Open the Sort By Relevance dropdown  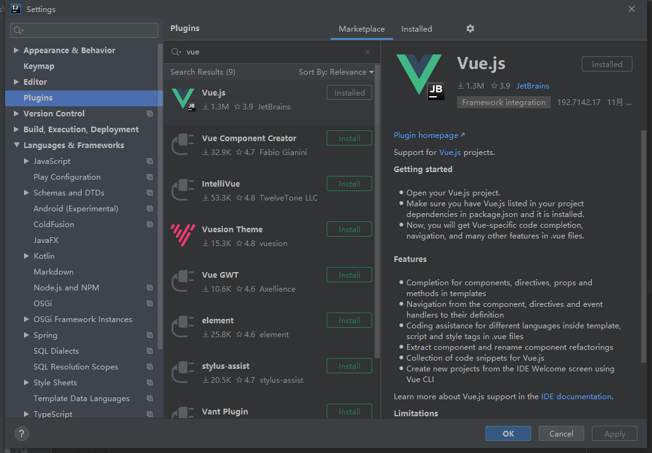pos(336,72)
